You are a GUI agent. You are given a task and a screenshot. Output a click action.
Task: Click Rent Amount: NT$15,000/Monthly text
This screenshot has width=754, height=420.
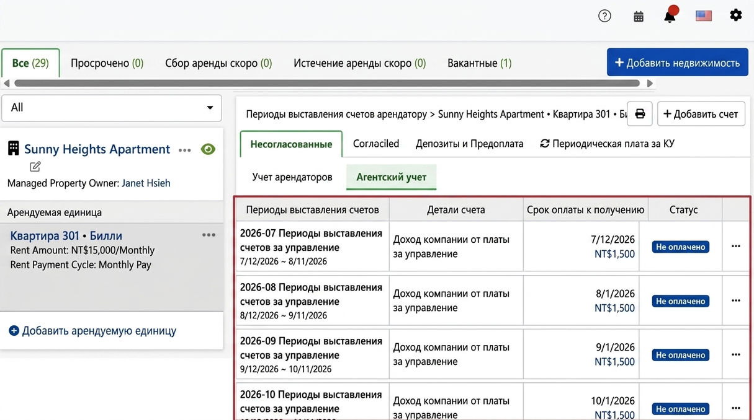(82, 250)
